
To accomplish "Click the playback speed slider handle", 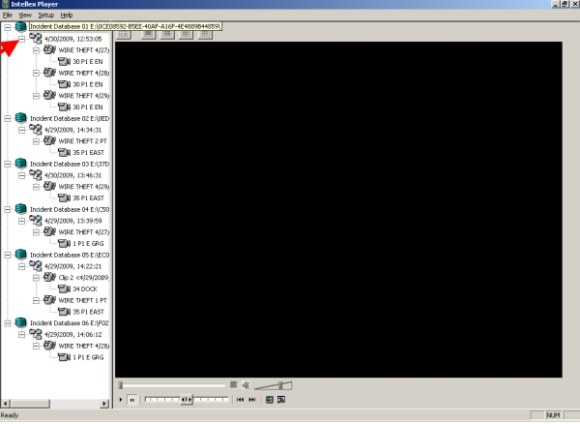I will click(187, 400).
